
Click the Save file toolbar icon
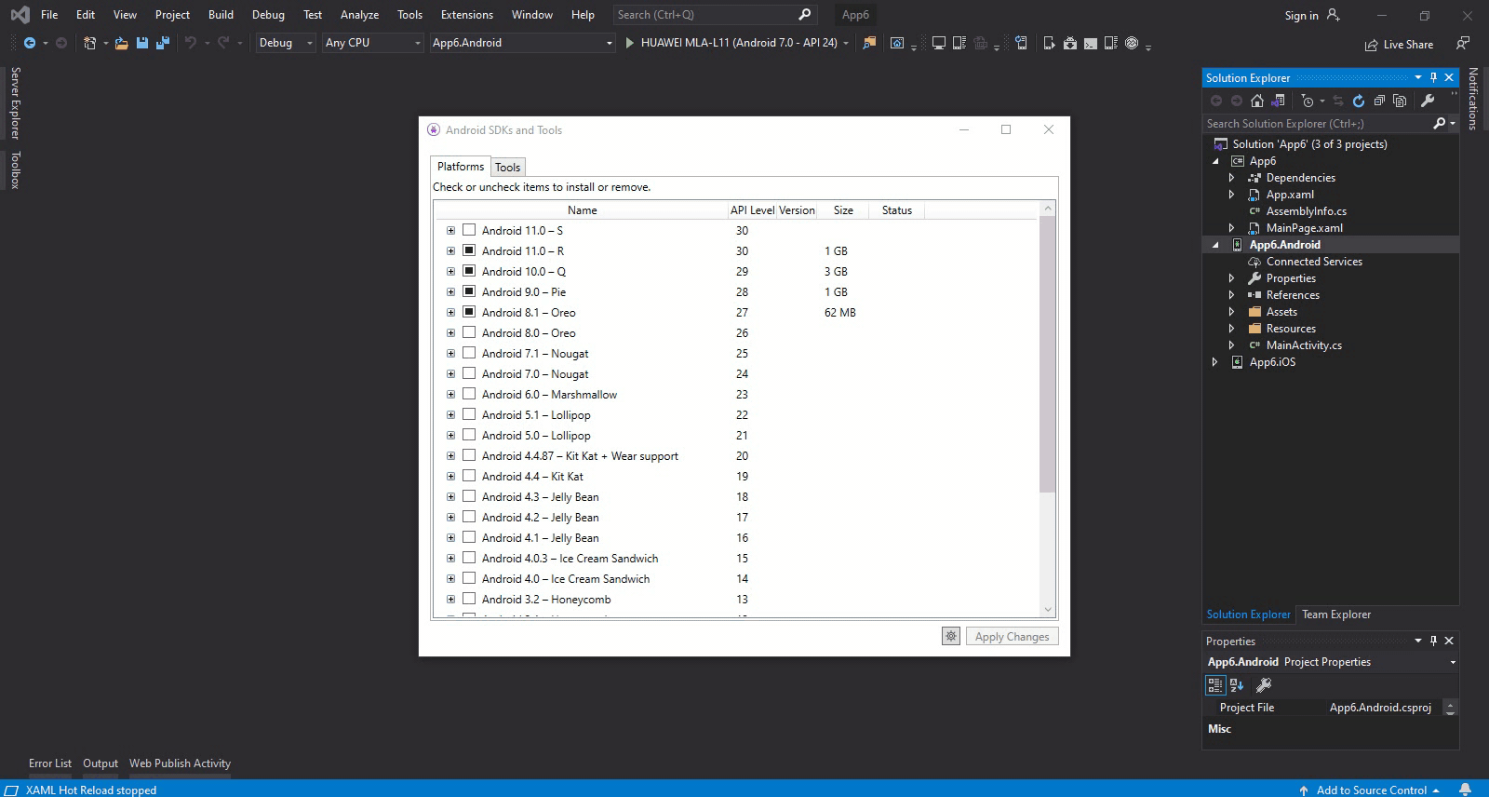point(142,43)
